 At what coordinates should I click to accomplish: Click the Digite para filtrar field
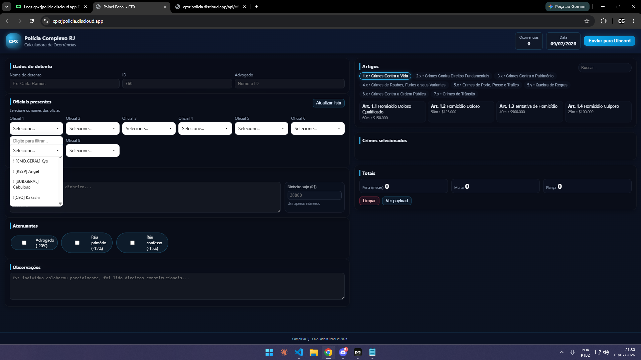(36, 141)
